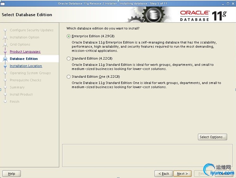Viewport: 236px width, 178px height.
Task: Click 'Which database edition do you want' question
Action: click(x=103, y=28)
